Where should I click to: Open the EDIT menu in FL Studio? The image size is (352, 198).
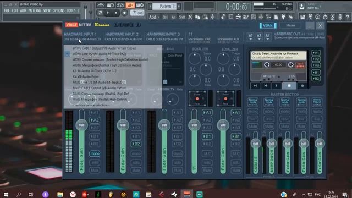click(x=15, y=10)
